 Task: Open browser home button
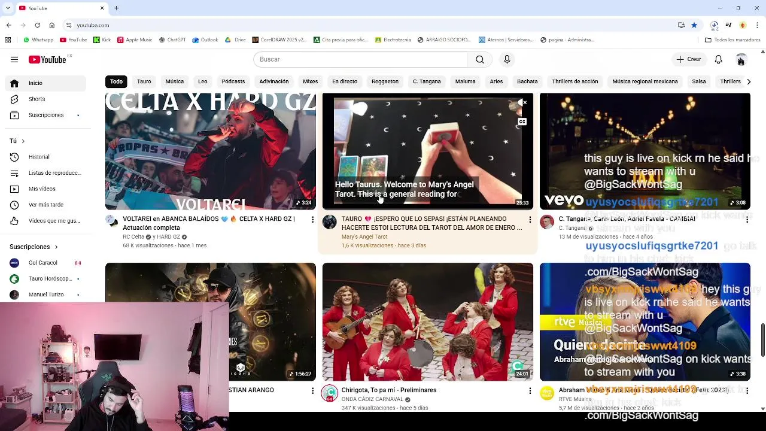tap(51, 25)
